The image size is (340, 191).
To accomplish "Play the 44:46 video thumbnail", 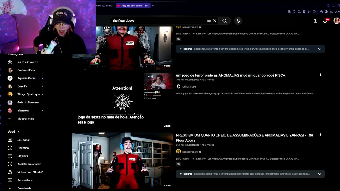I will (x=122, y=160).
